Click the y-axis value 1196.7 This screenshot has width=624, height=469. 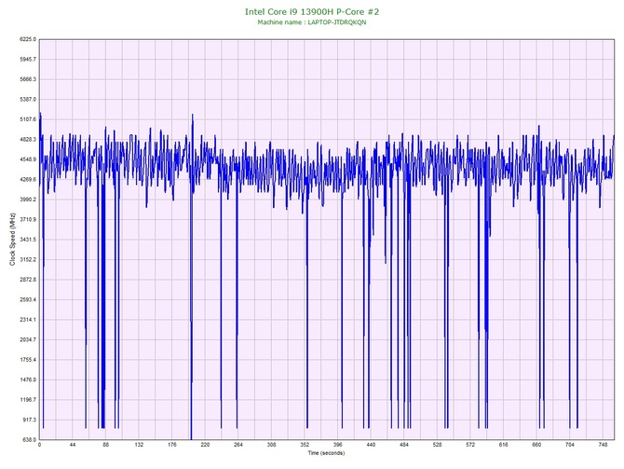click(28, 400)
